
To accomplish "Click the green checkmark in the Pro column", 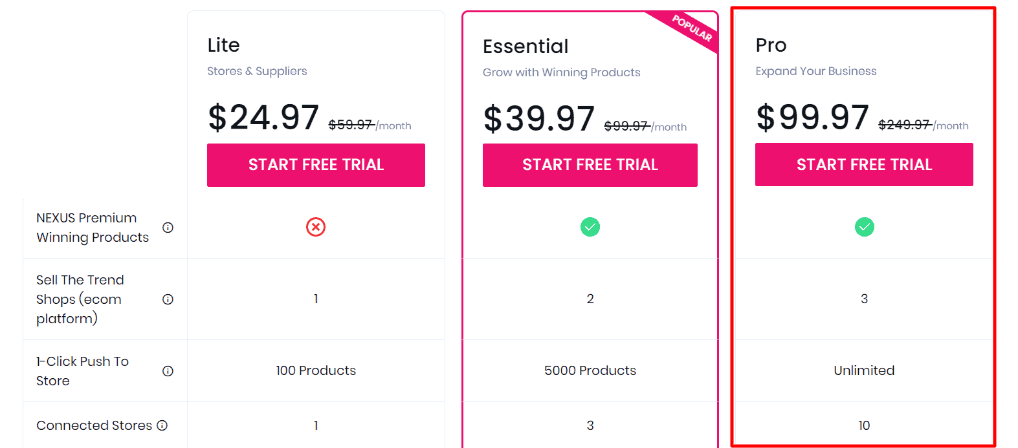I will coord(864,227).
